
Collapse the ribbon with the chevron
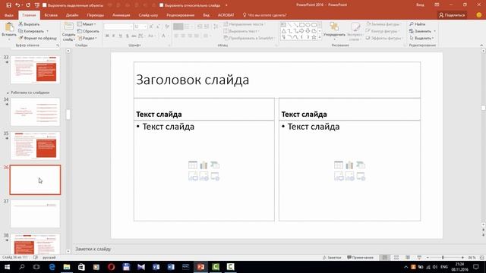(x=481, y=45)
